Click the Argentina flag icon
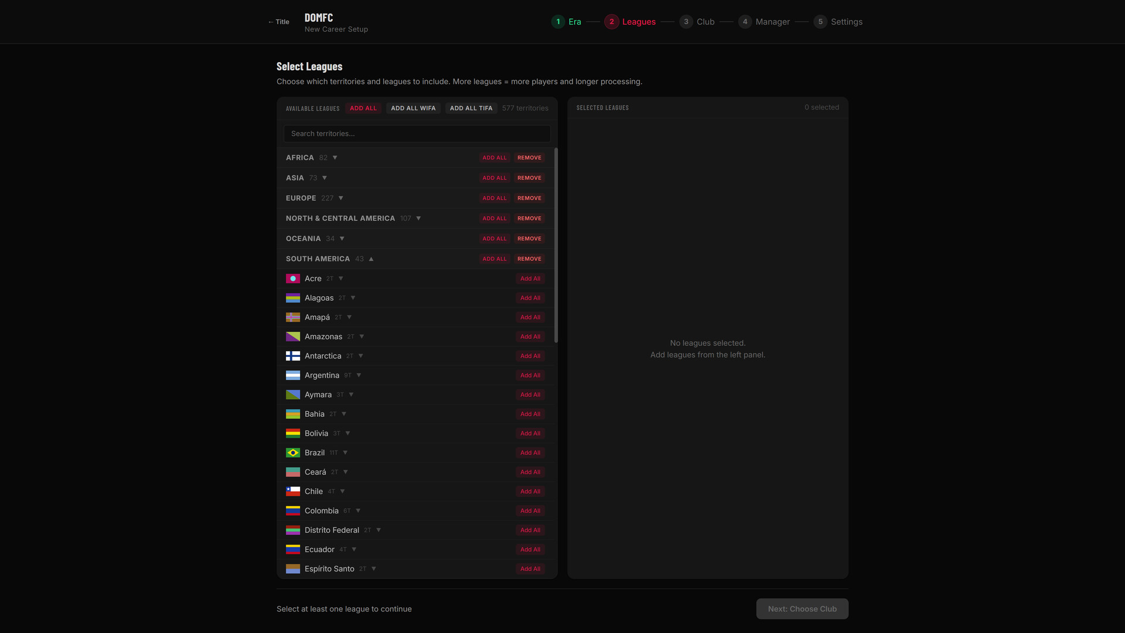1125x633 pixels. click(292, 375)
